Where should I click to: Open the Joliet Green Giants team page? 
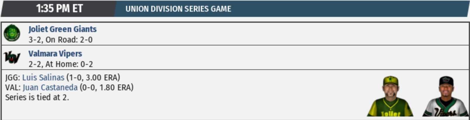click(62, 29)
